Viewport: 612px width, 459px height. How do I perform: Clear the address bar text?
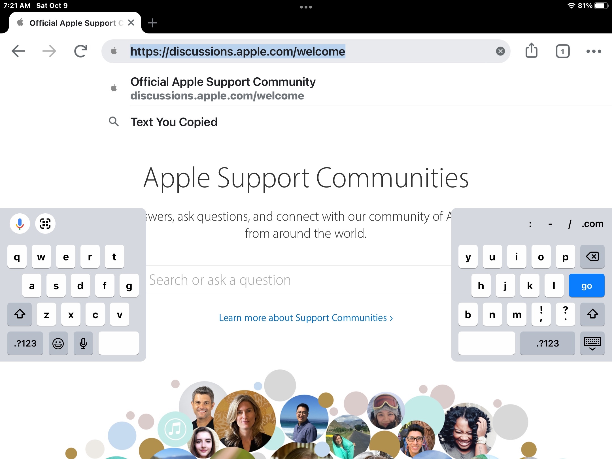(x=500, y=51)
